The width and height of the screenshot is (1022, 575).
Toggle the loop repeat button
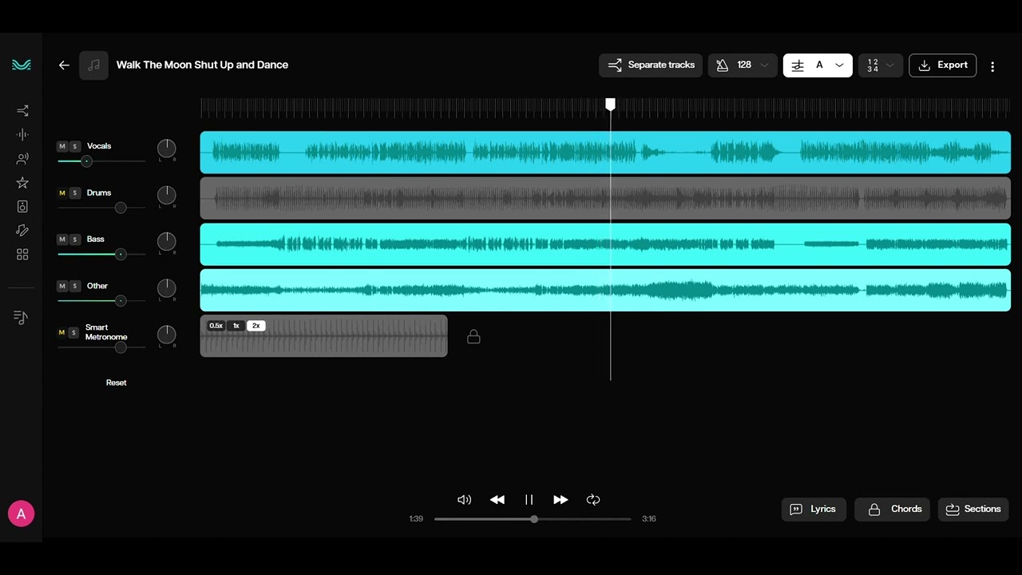pyautogui.click(x=593, y=500)
